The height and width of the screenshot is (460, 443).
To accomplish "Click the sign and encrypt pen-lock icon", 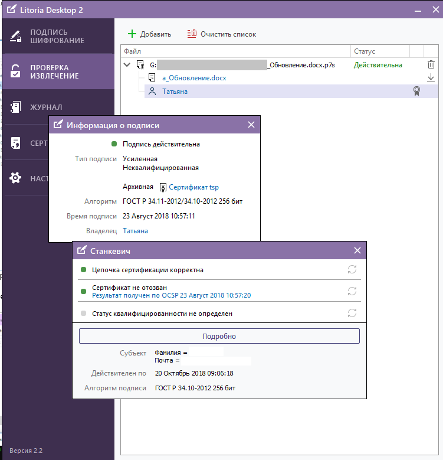I will [15, 36].
